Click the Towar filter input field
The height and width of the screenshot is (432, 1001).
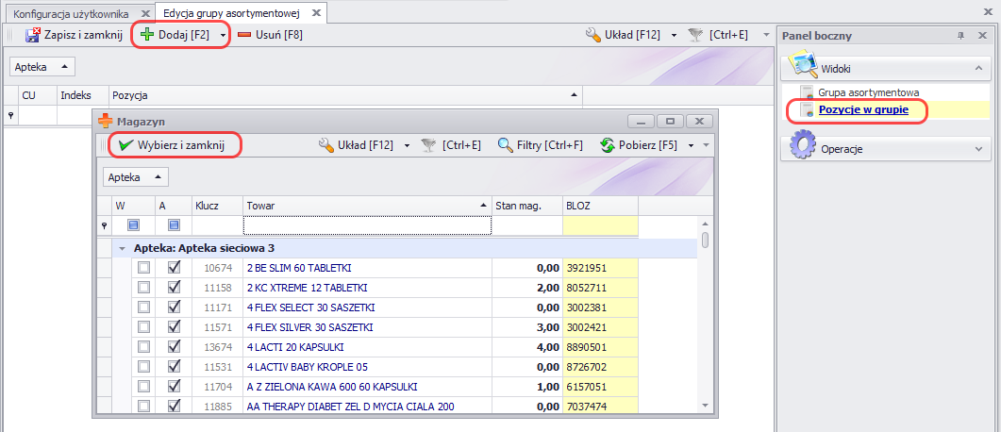pyautogui.click(x=367, y=225)
